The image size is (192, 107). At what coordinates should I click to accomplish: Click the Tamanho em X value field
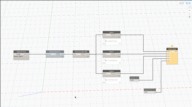(x=134, y=80)
